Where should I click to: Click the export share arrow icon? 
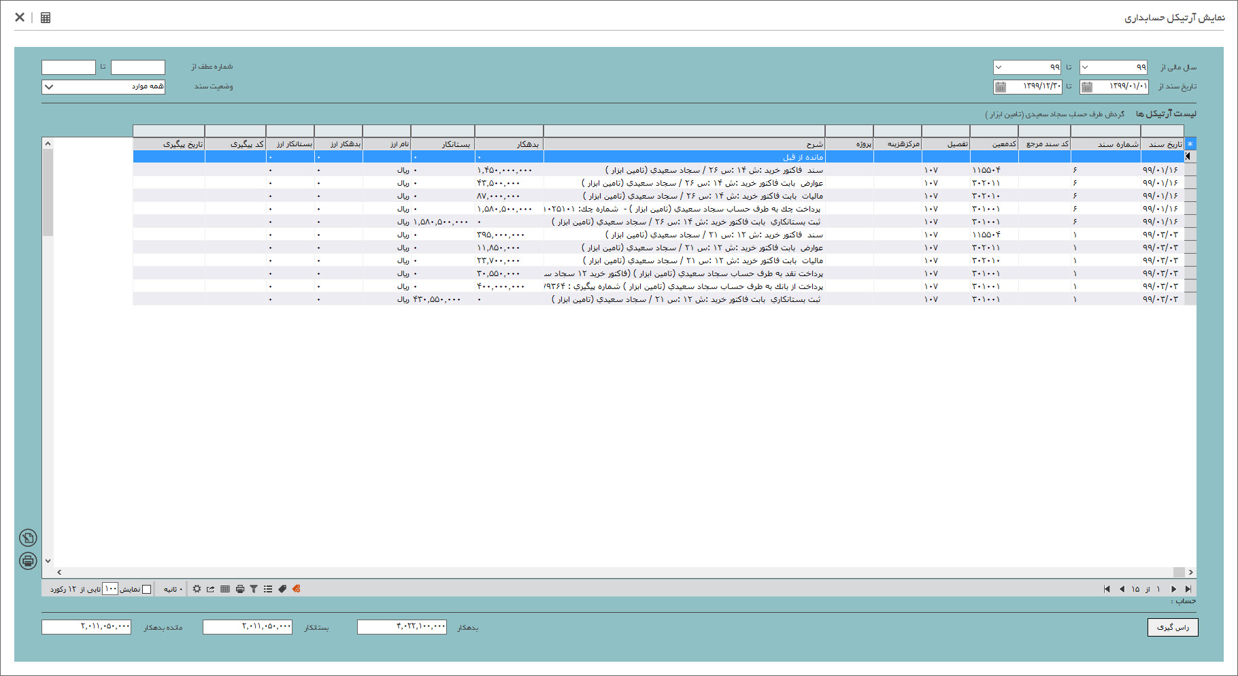coord(211,589)
